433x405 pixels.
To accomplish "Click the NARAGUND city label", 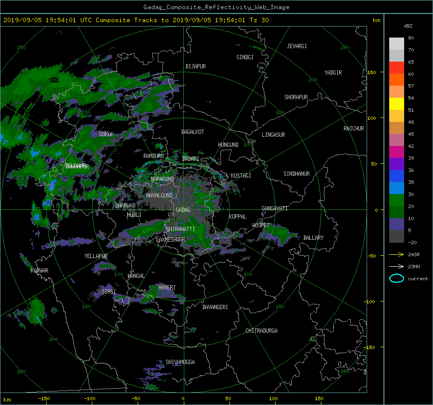I will 163,179.
